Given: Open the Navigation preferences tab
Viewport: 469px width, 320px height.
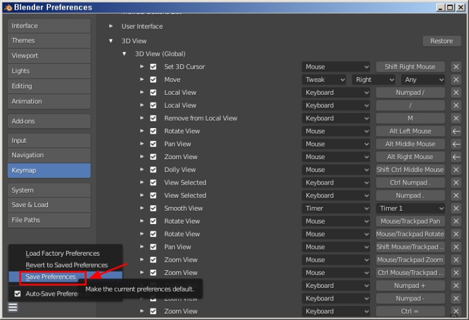Looking at the screenshot, I should point(49,155).
